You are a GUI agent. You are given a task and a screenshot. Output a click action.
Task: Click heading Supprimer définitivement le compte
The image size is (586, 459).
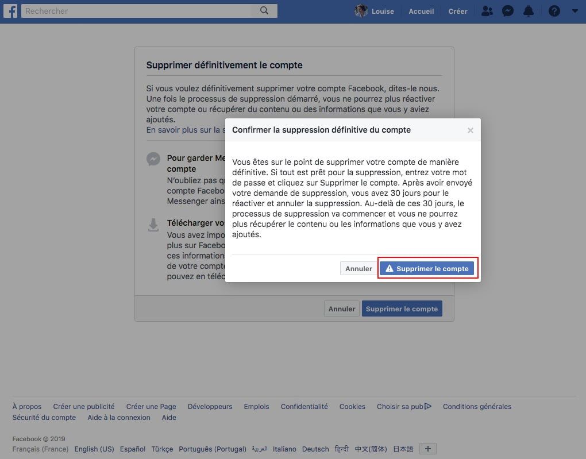point(224,65)
